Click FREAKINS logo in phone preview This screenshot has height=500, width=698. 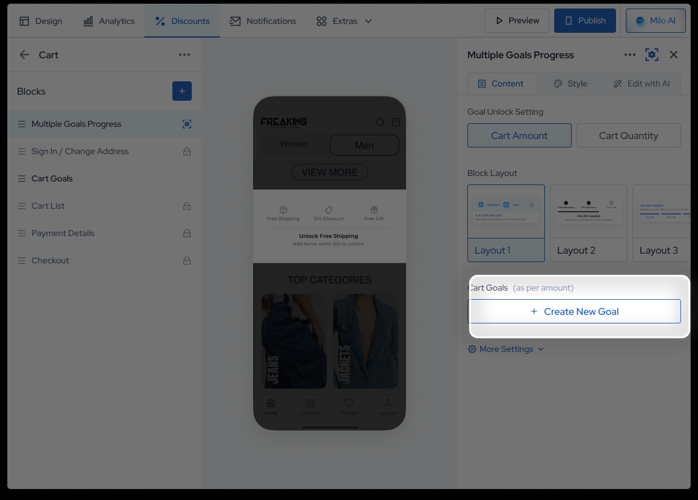coord(284,123)
